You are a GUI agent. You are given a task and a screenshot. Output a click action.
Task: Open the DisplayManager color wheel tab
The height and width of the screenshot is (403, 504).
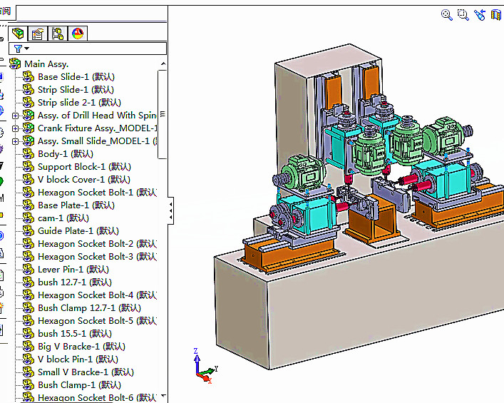point(78,34)
